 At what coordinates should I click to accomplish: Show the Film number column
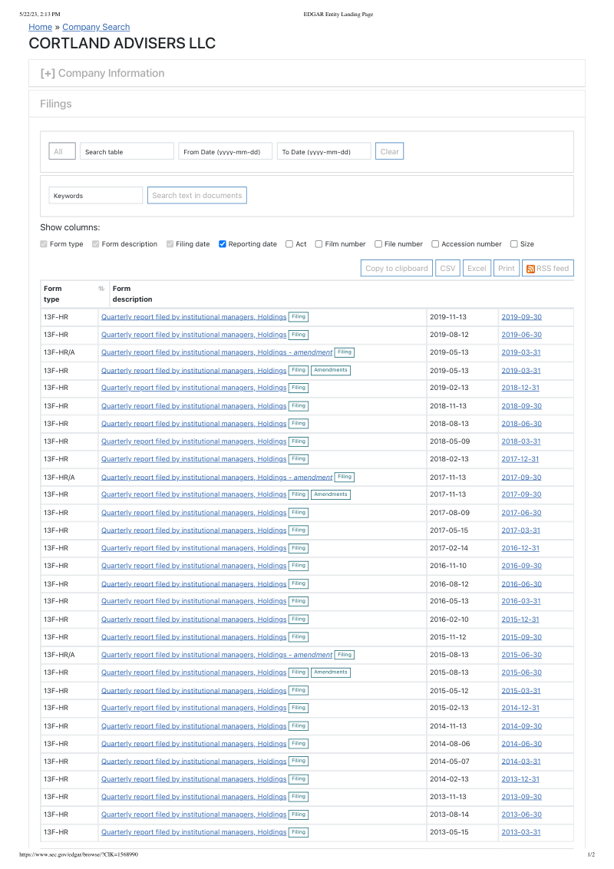319,244
